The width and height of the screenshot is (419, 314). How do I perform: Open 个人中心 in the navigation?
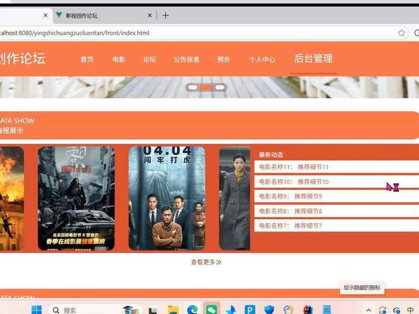click(x=262, y=59)
